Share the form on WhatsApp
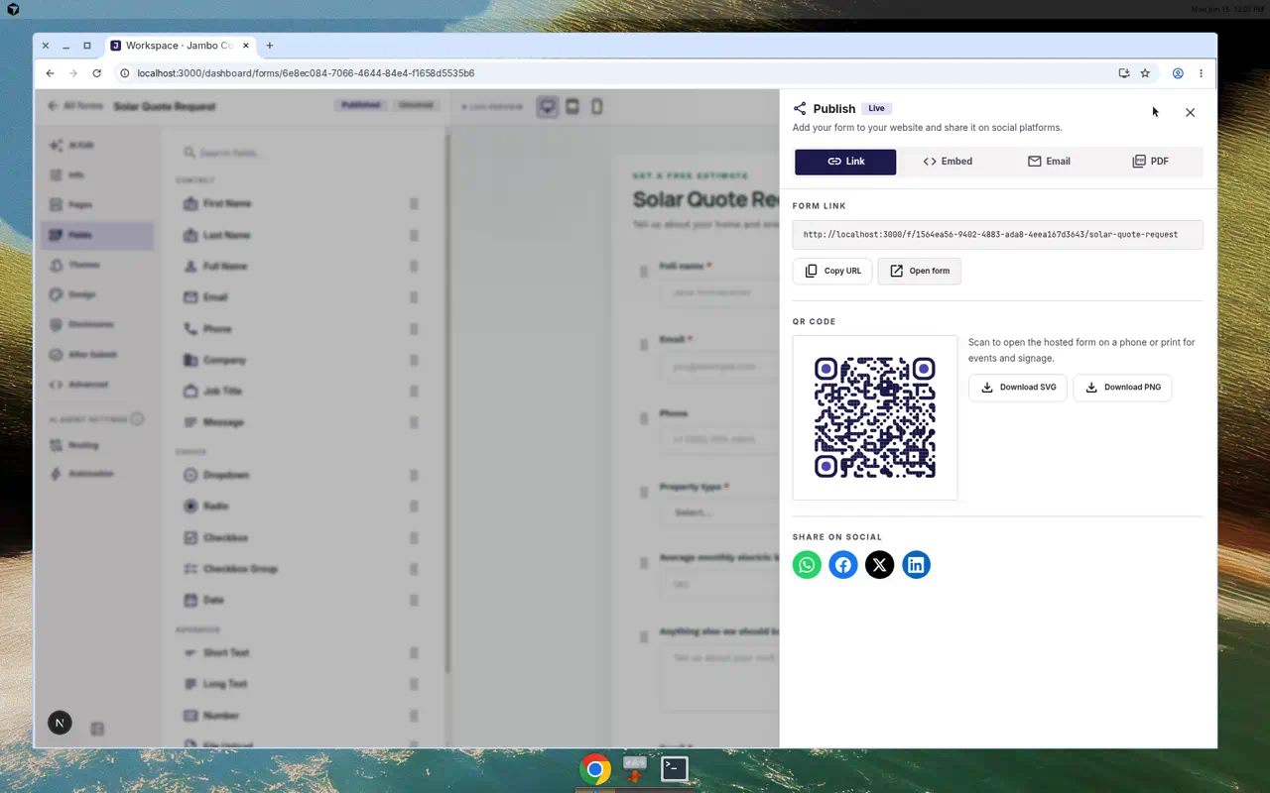The height and width of the screenshot is (793, 1270). tap(807, 565)
